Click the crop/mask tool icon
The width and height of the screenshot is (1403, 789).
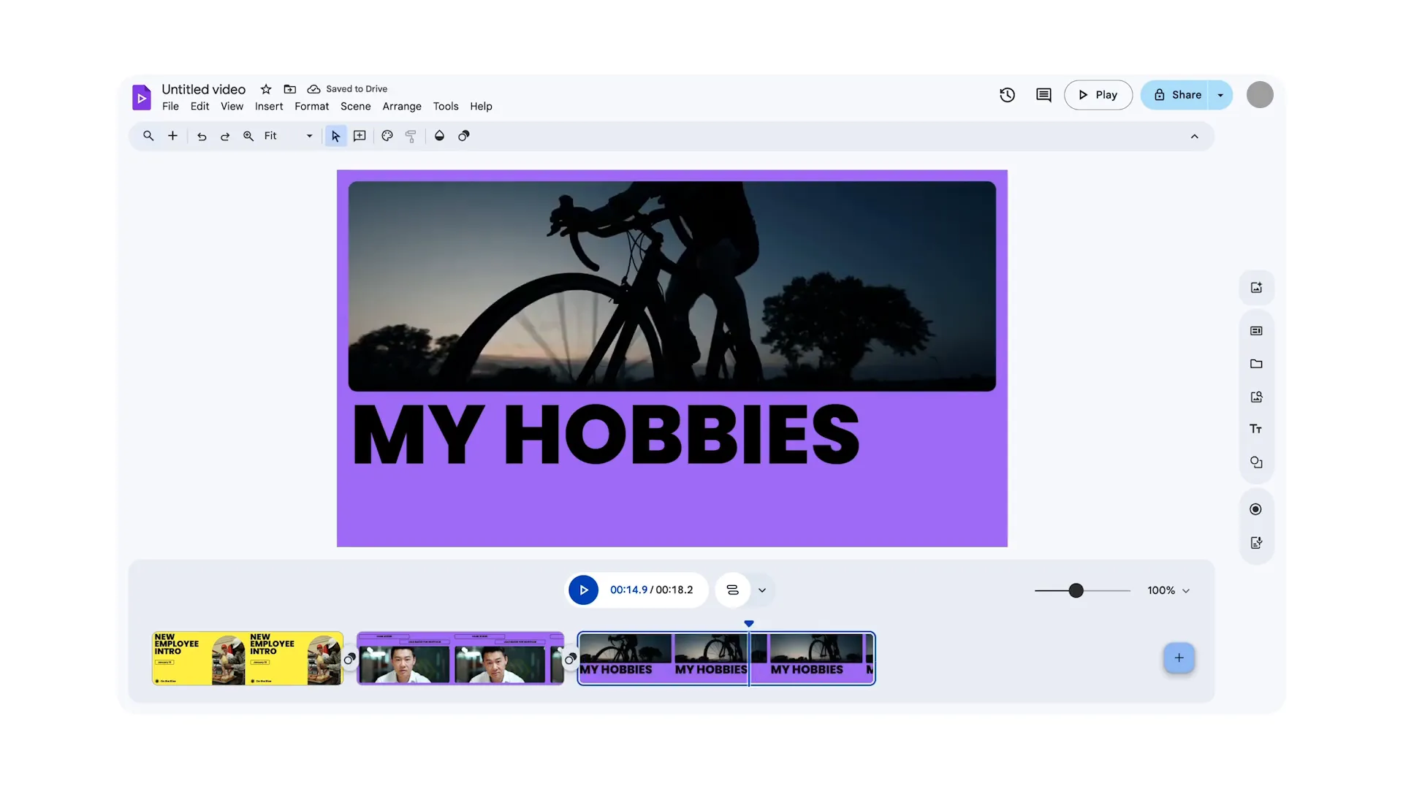(x=463, y=137)
